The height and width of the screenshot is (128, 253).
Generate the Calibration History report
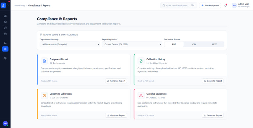click(x=213, y=81)
